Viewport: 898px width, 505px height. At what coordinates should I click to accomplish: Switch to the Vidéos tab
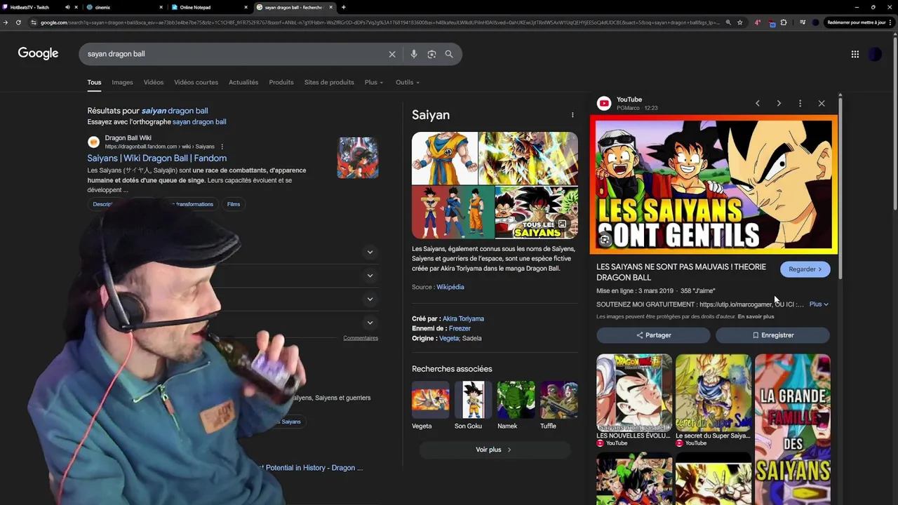click(154, 82)
